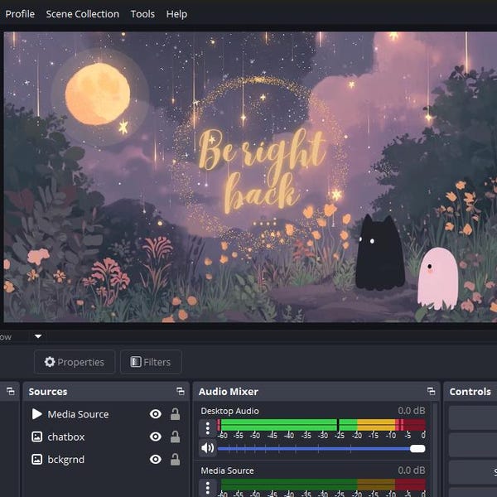Expand the dropdown arrow below preview
Screen dimensions: 497x497
point(38,336)
